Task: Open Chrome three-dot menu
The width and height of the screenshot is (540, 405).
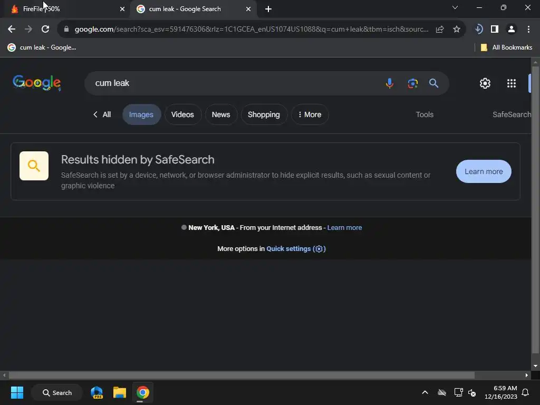Action: [528, 30]
